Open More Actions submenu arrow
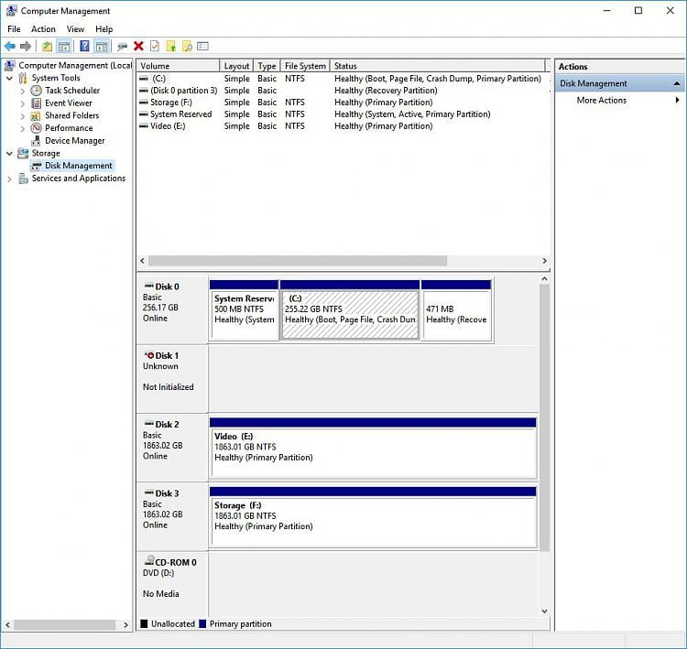 pyautogui.click(x=677, y=100)
